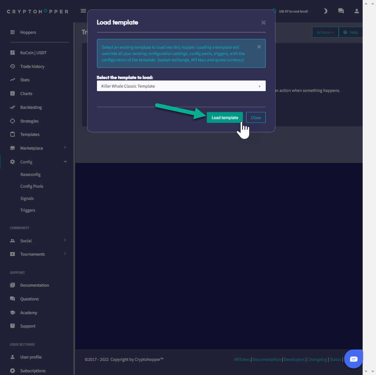The height and width of the screenshot is (375, 376).
Task: Expand the Marketplace submenu
Action: coord(65,148)
